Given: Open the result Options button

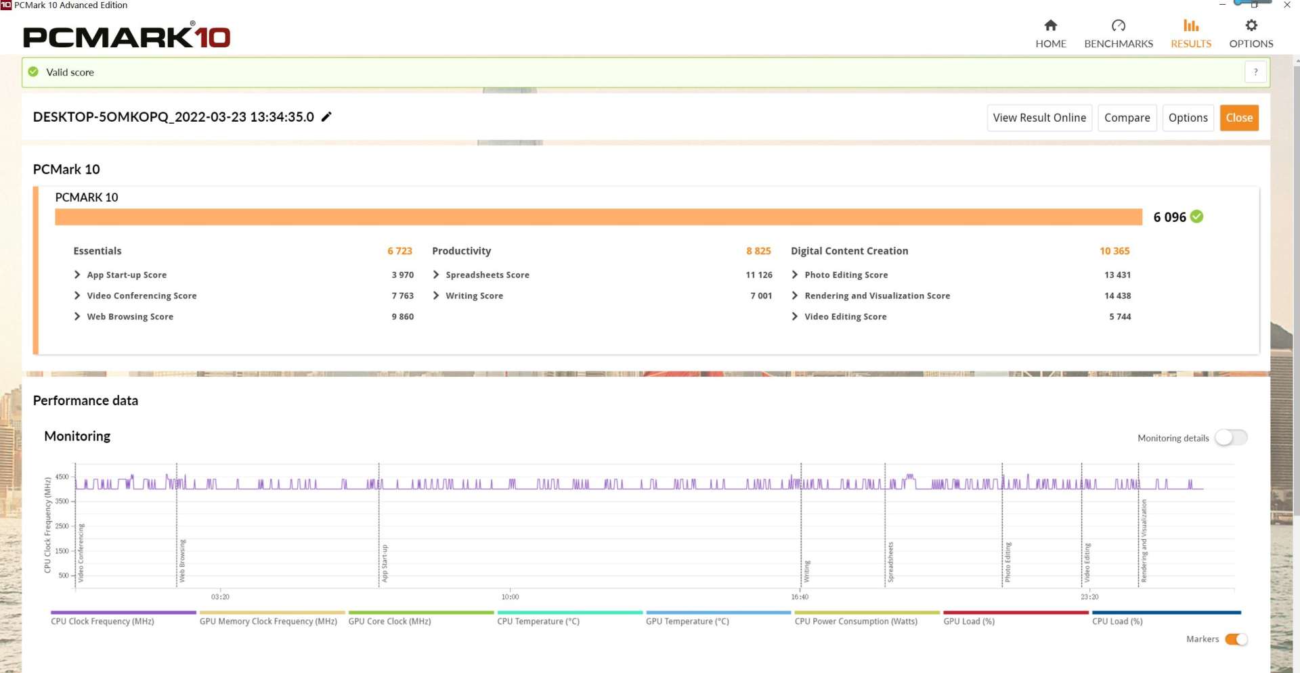Looking at the screenshot, I should click(x=1188, y=118).
